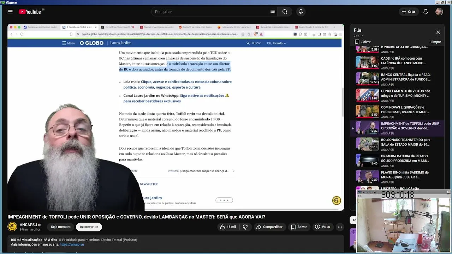Subscribe with Inscrever-se button
The image size is (452, 254).
click(89, 227)
